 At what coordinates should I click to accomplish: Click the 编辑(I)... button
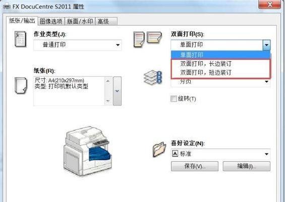click(x=247, y=166)
